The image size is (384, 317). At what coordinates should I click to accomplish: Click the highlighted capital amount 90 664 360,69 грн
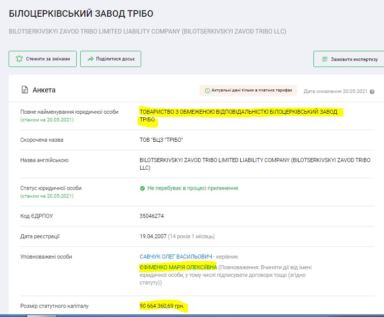pyautogui.click(x=163, y=306)
